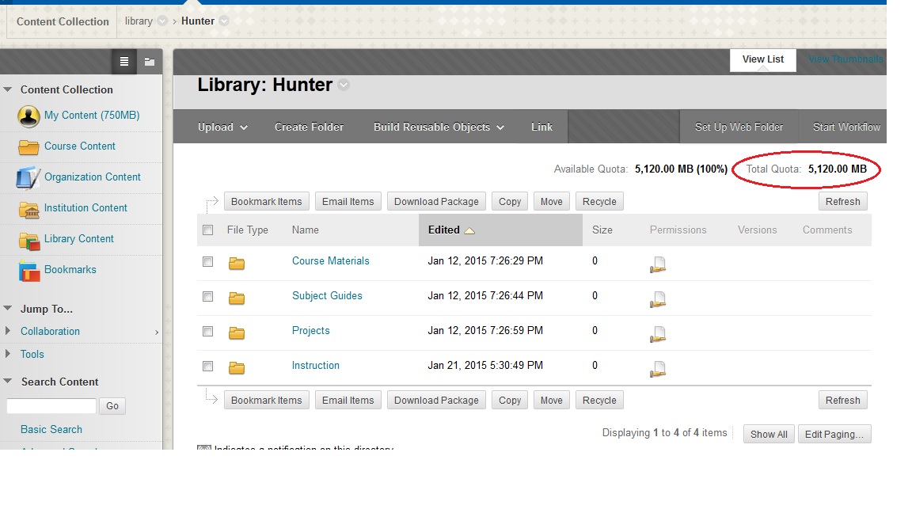
Task: Switch sidebar to folder view icon
Action: tap(150, 61)
